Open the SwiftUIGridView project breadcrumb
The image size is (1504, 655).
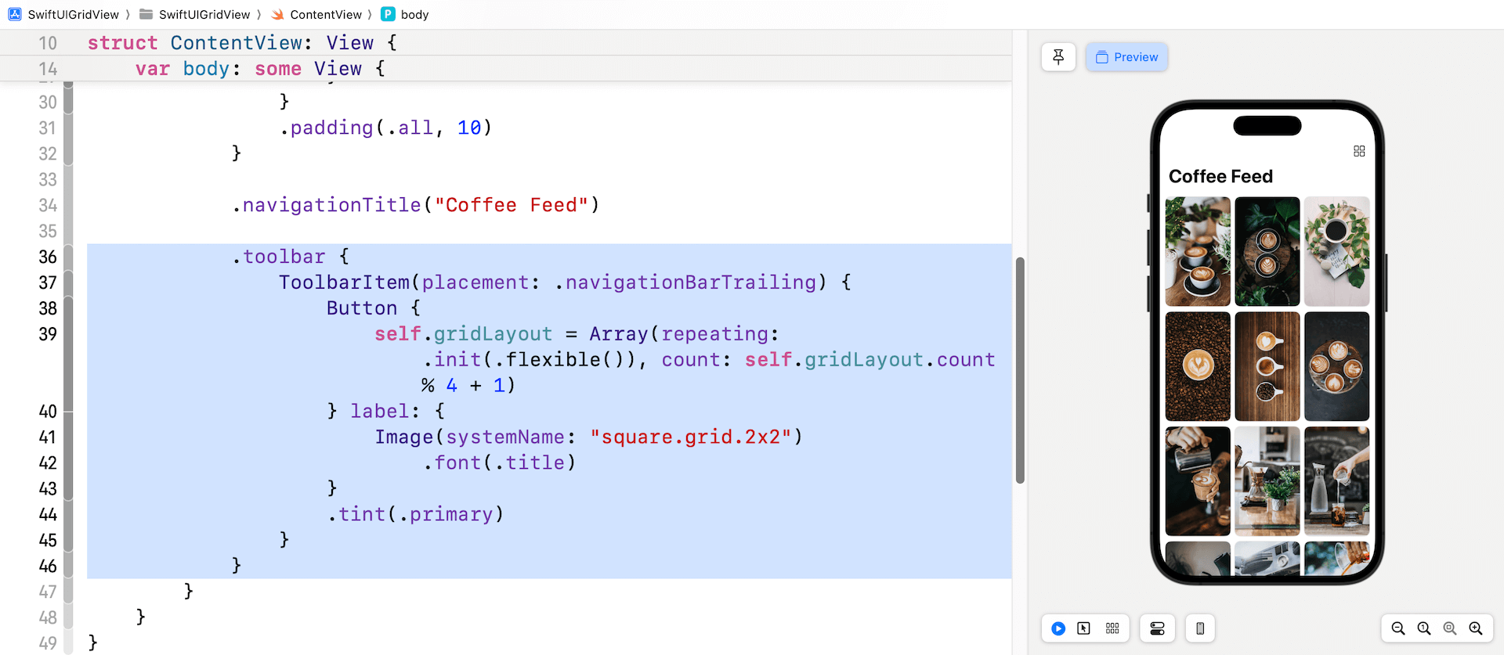coord(73,14)
